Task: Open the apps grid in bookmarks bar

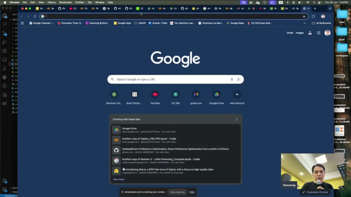Action: pyautogui.click(x=22, y=23)
